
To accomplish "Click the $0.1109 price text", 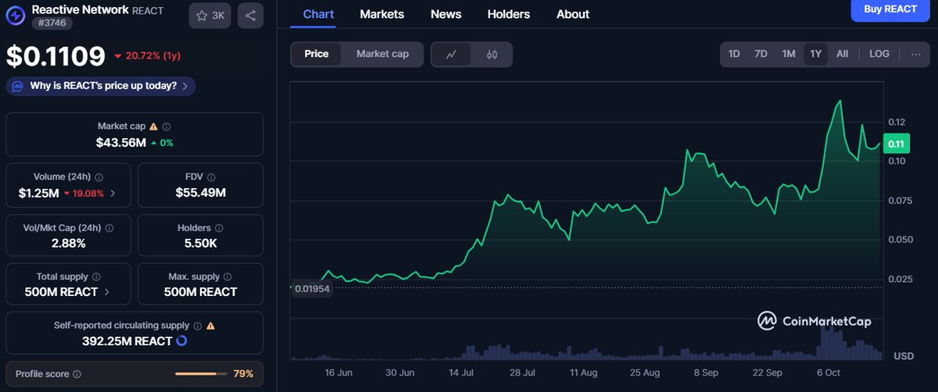I will 55,56.
